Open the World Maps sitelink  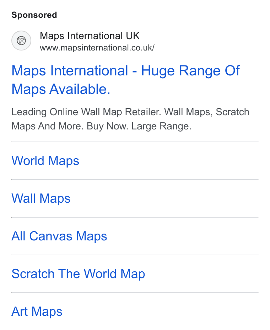coord(45,161)
